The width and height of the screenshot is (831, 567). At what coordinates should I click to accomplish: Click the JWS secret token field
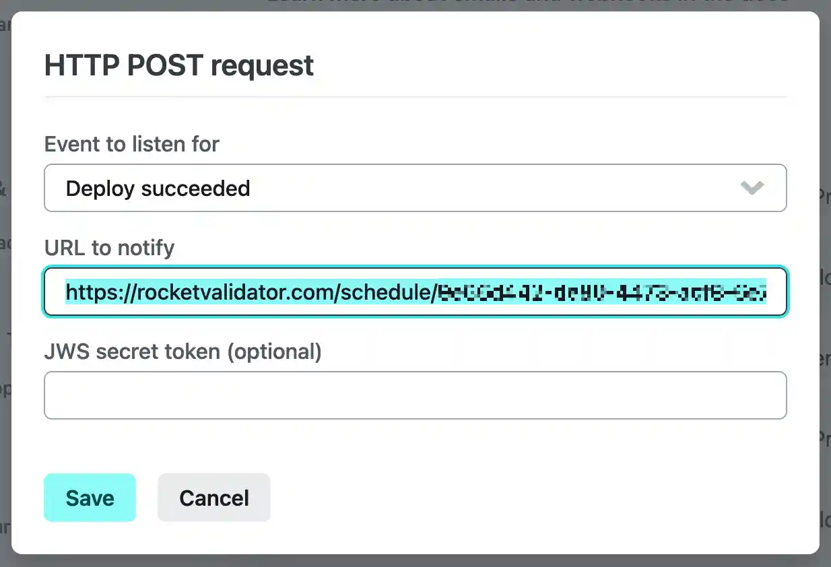pos(415,395)
